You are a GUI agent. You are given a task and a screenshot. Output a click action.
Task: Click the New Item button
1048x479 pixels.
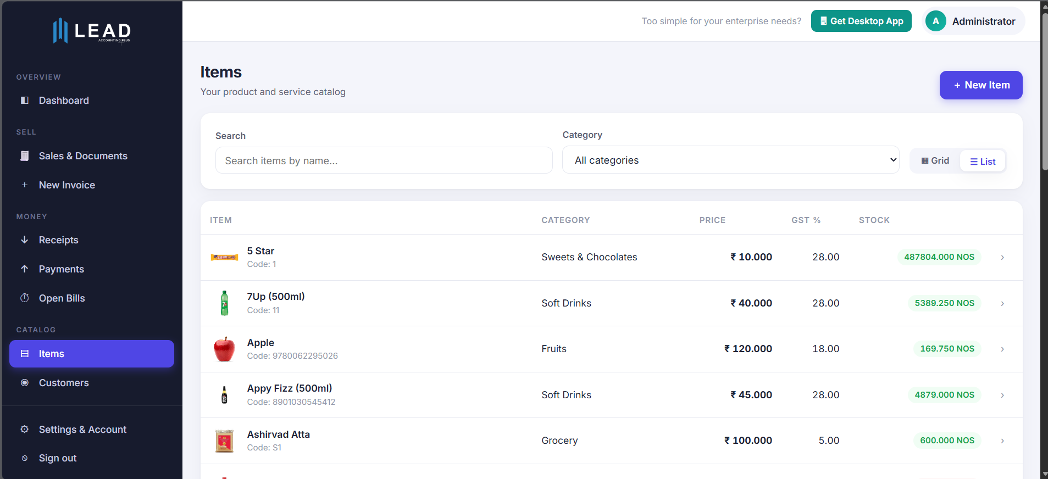981,85
